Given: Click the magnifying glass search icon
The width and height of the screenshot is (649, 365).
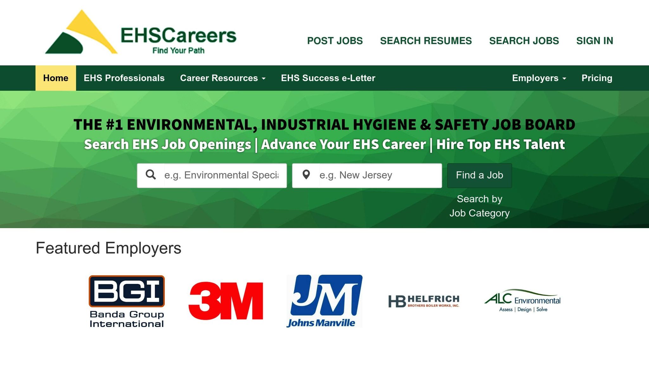Looking at the screenshot, I should (152, 175).
